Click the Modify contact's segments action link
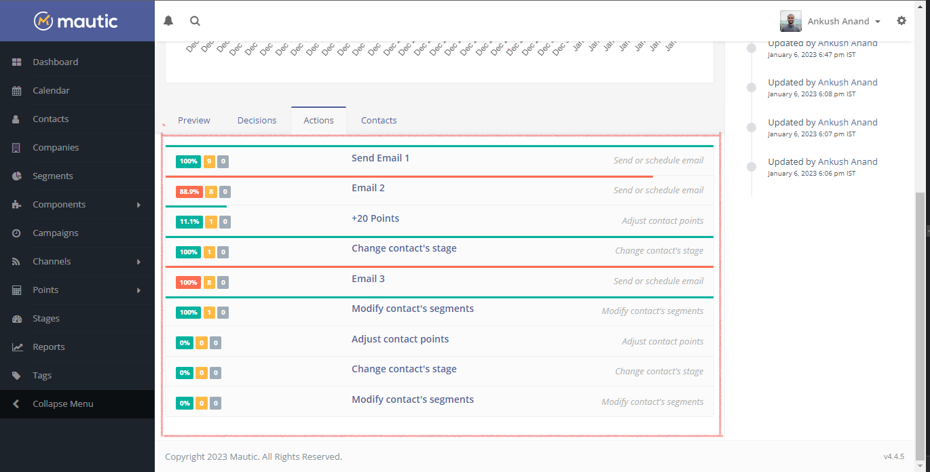The height and width of the screenshot is (472, 930). [412, 308]
